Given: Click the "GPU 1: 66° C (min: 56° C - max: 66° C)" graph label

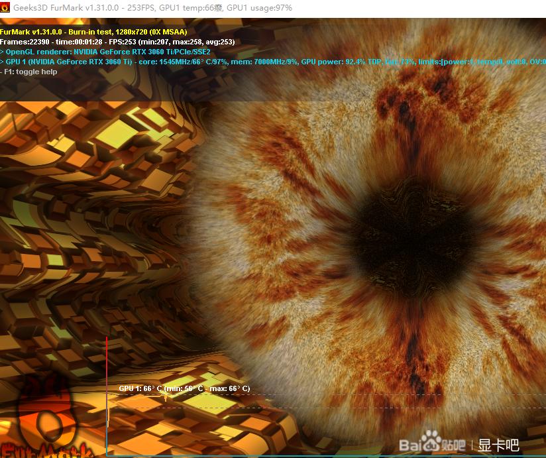Looking at the screenshot, I should (x=185, y=388).
